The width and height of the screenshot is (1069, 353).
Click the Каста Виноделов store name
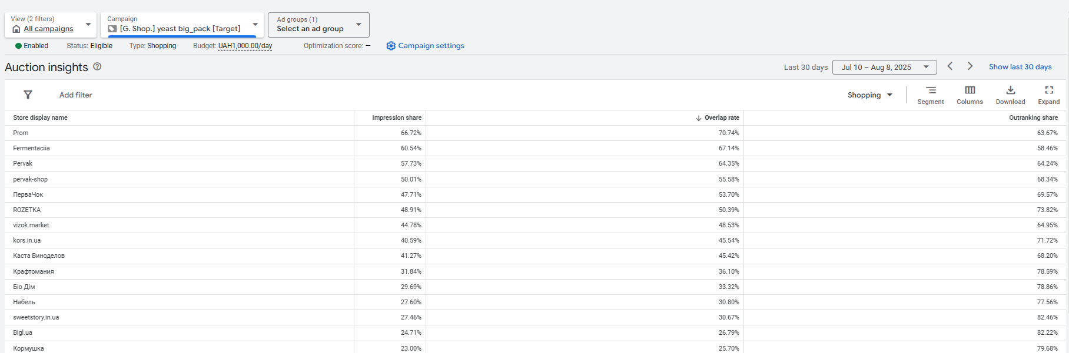click(x=39, y=256)
